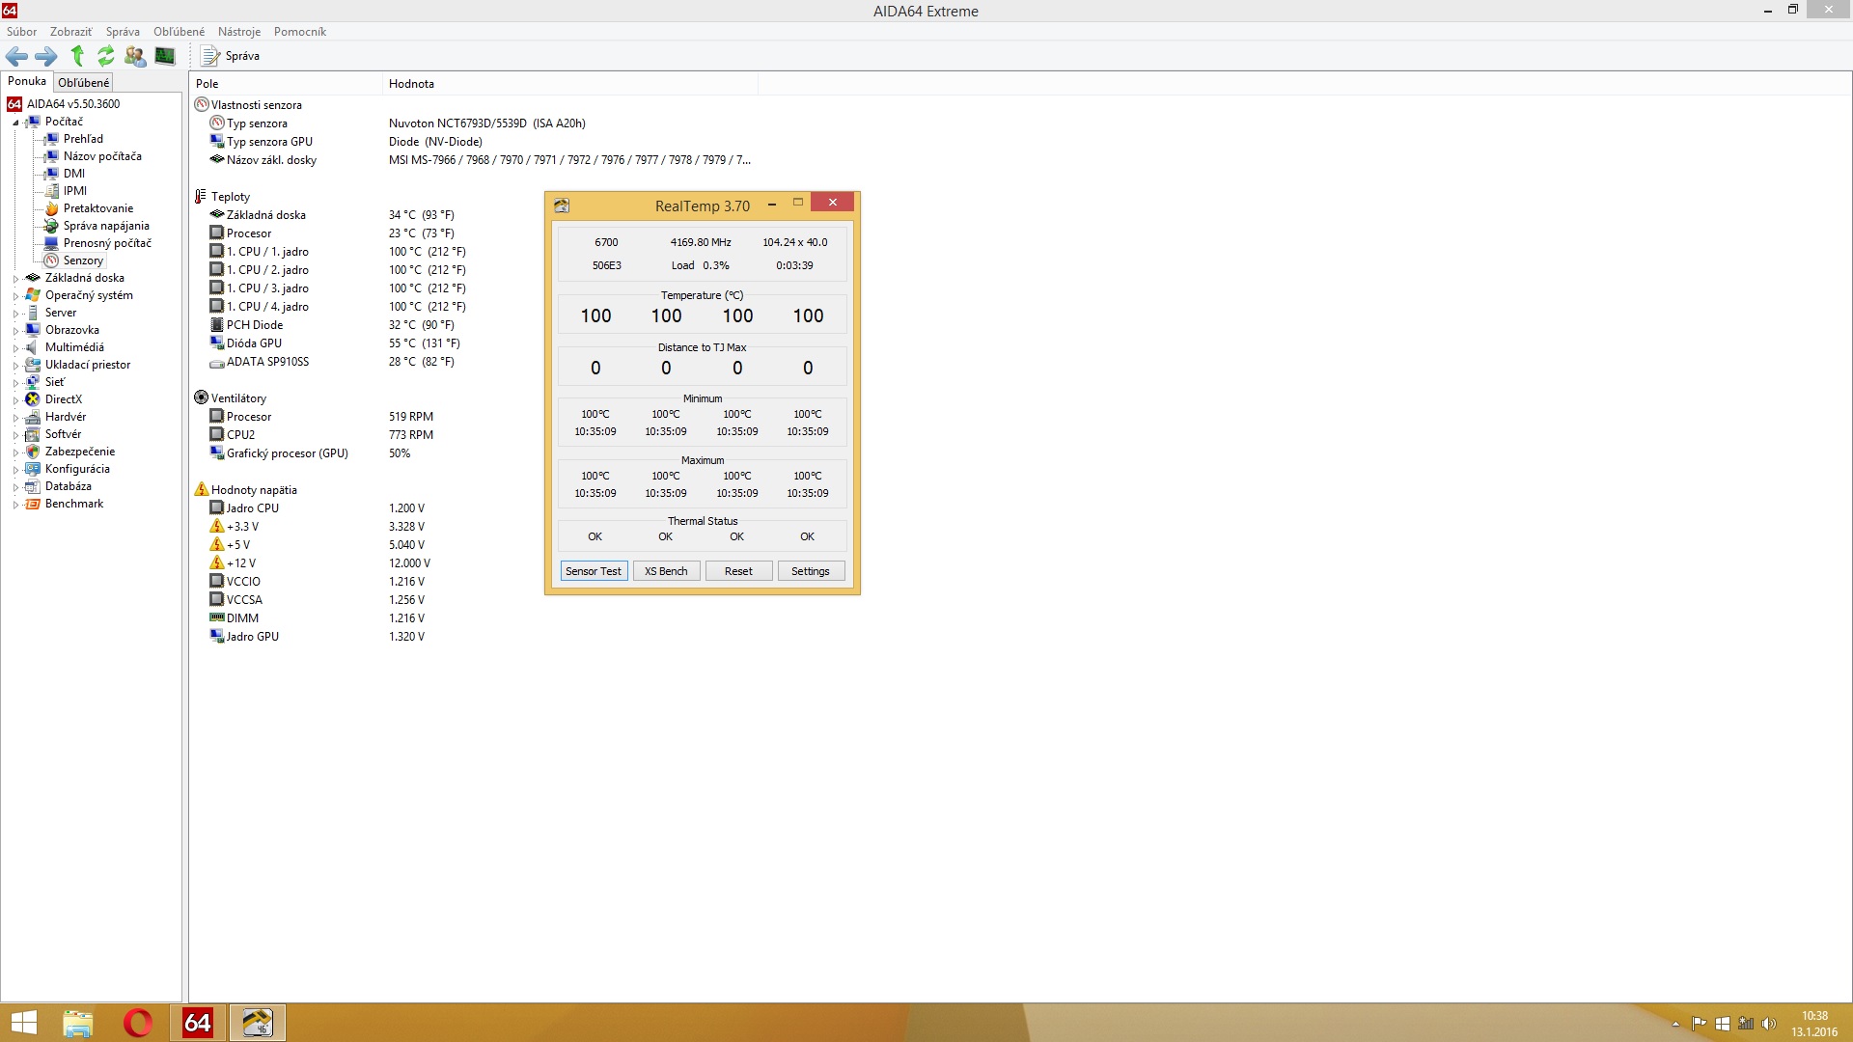Click the Pole column header
Image resolution: width=1853 pixels, height=1042 pixels.
click(x=286, y=84)
